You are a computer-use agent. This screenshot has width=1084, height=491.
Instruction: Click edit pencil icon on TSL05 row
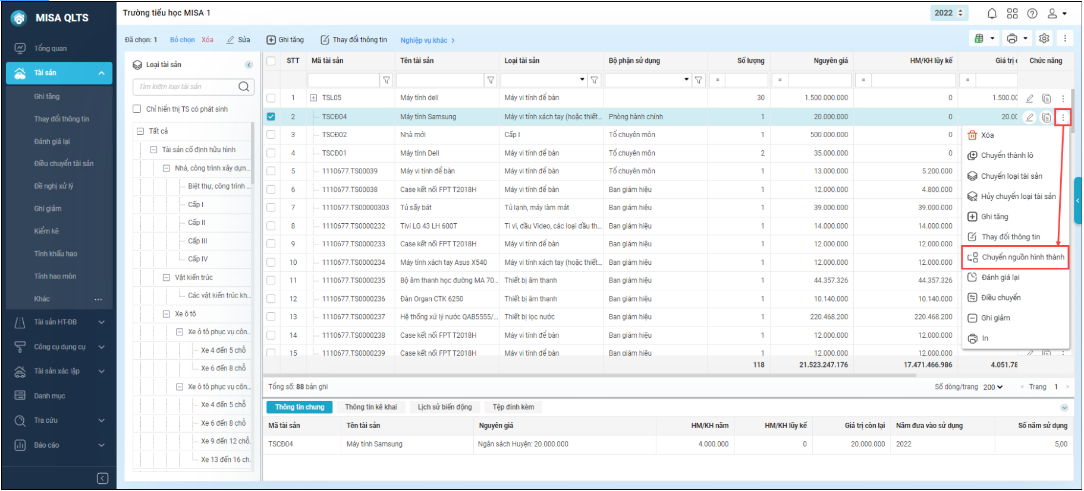[1029, 99]
